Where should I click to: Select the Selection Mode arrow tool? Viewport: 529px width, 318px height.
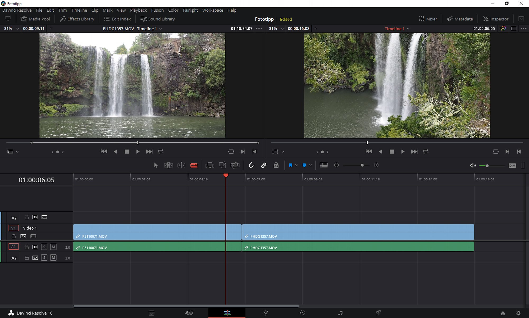[x=156, y=165]
